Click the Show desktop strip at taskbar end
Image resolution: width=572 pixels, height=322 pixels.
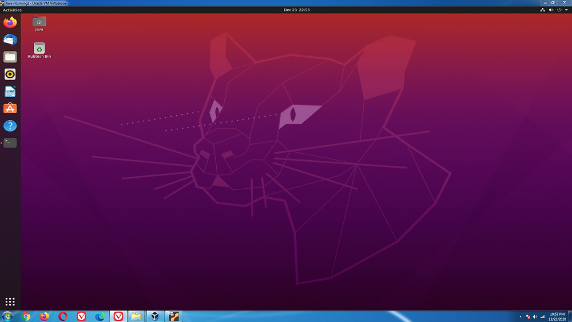coord(570,316)
